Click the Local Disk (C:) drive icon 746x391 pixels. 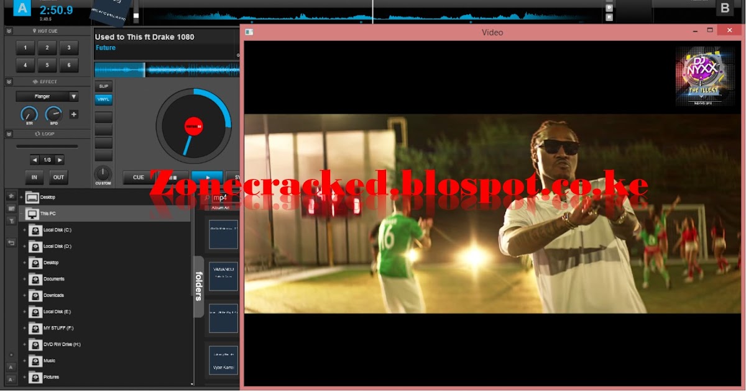35,230
